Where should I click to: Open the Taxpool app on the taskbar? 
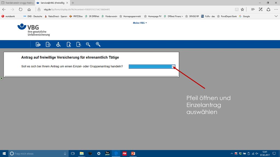107,153
